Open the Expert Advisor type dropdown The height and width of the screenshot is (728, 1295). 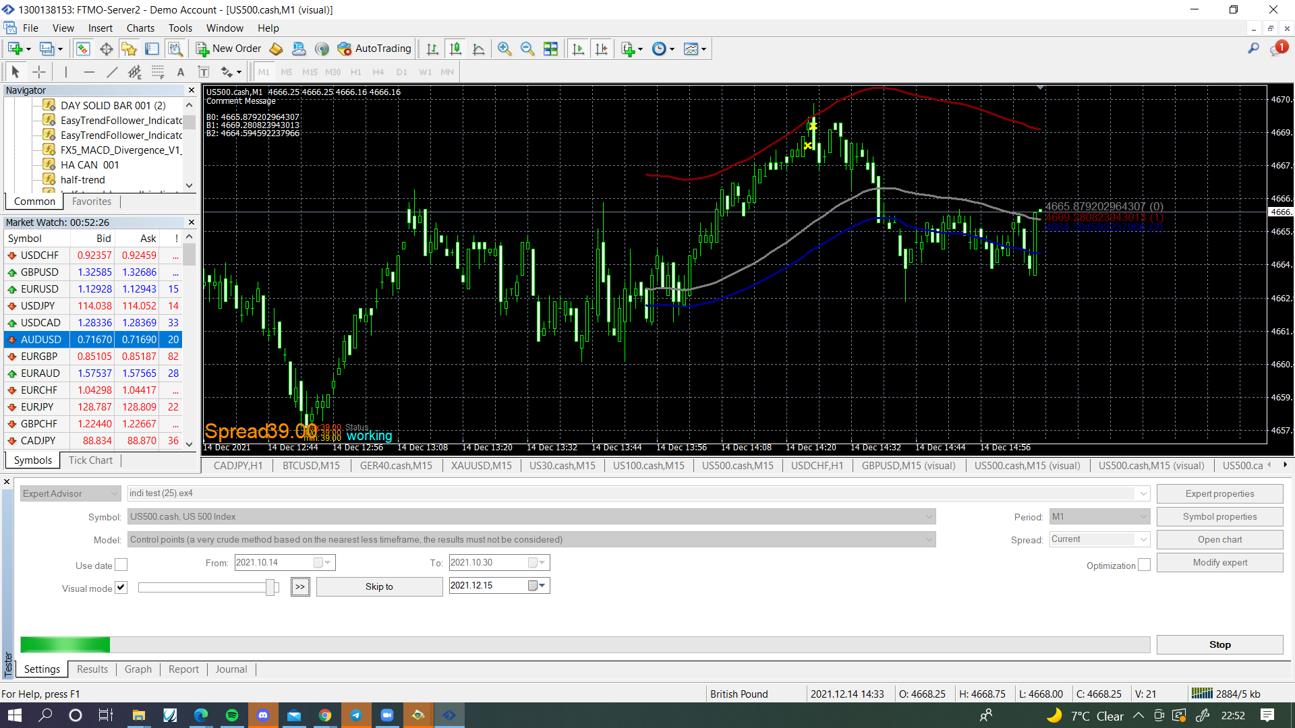tap(70, 493)
